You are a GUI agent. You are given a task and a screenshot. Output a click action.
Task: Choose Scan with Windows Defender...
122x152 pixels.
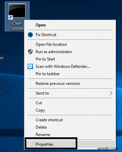pyautogui.click(x=70, y=66)
